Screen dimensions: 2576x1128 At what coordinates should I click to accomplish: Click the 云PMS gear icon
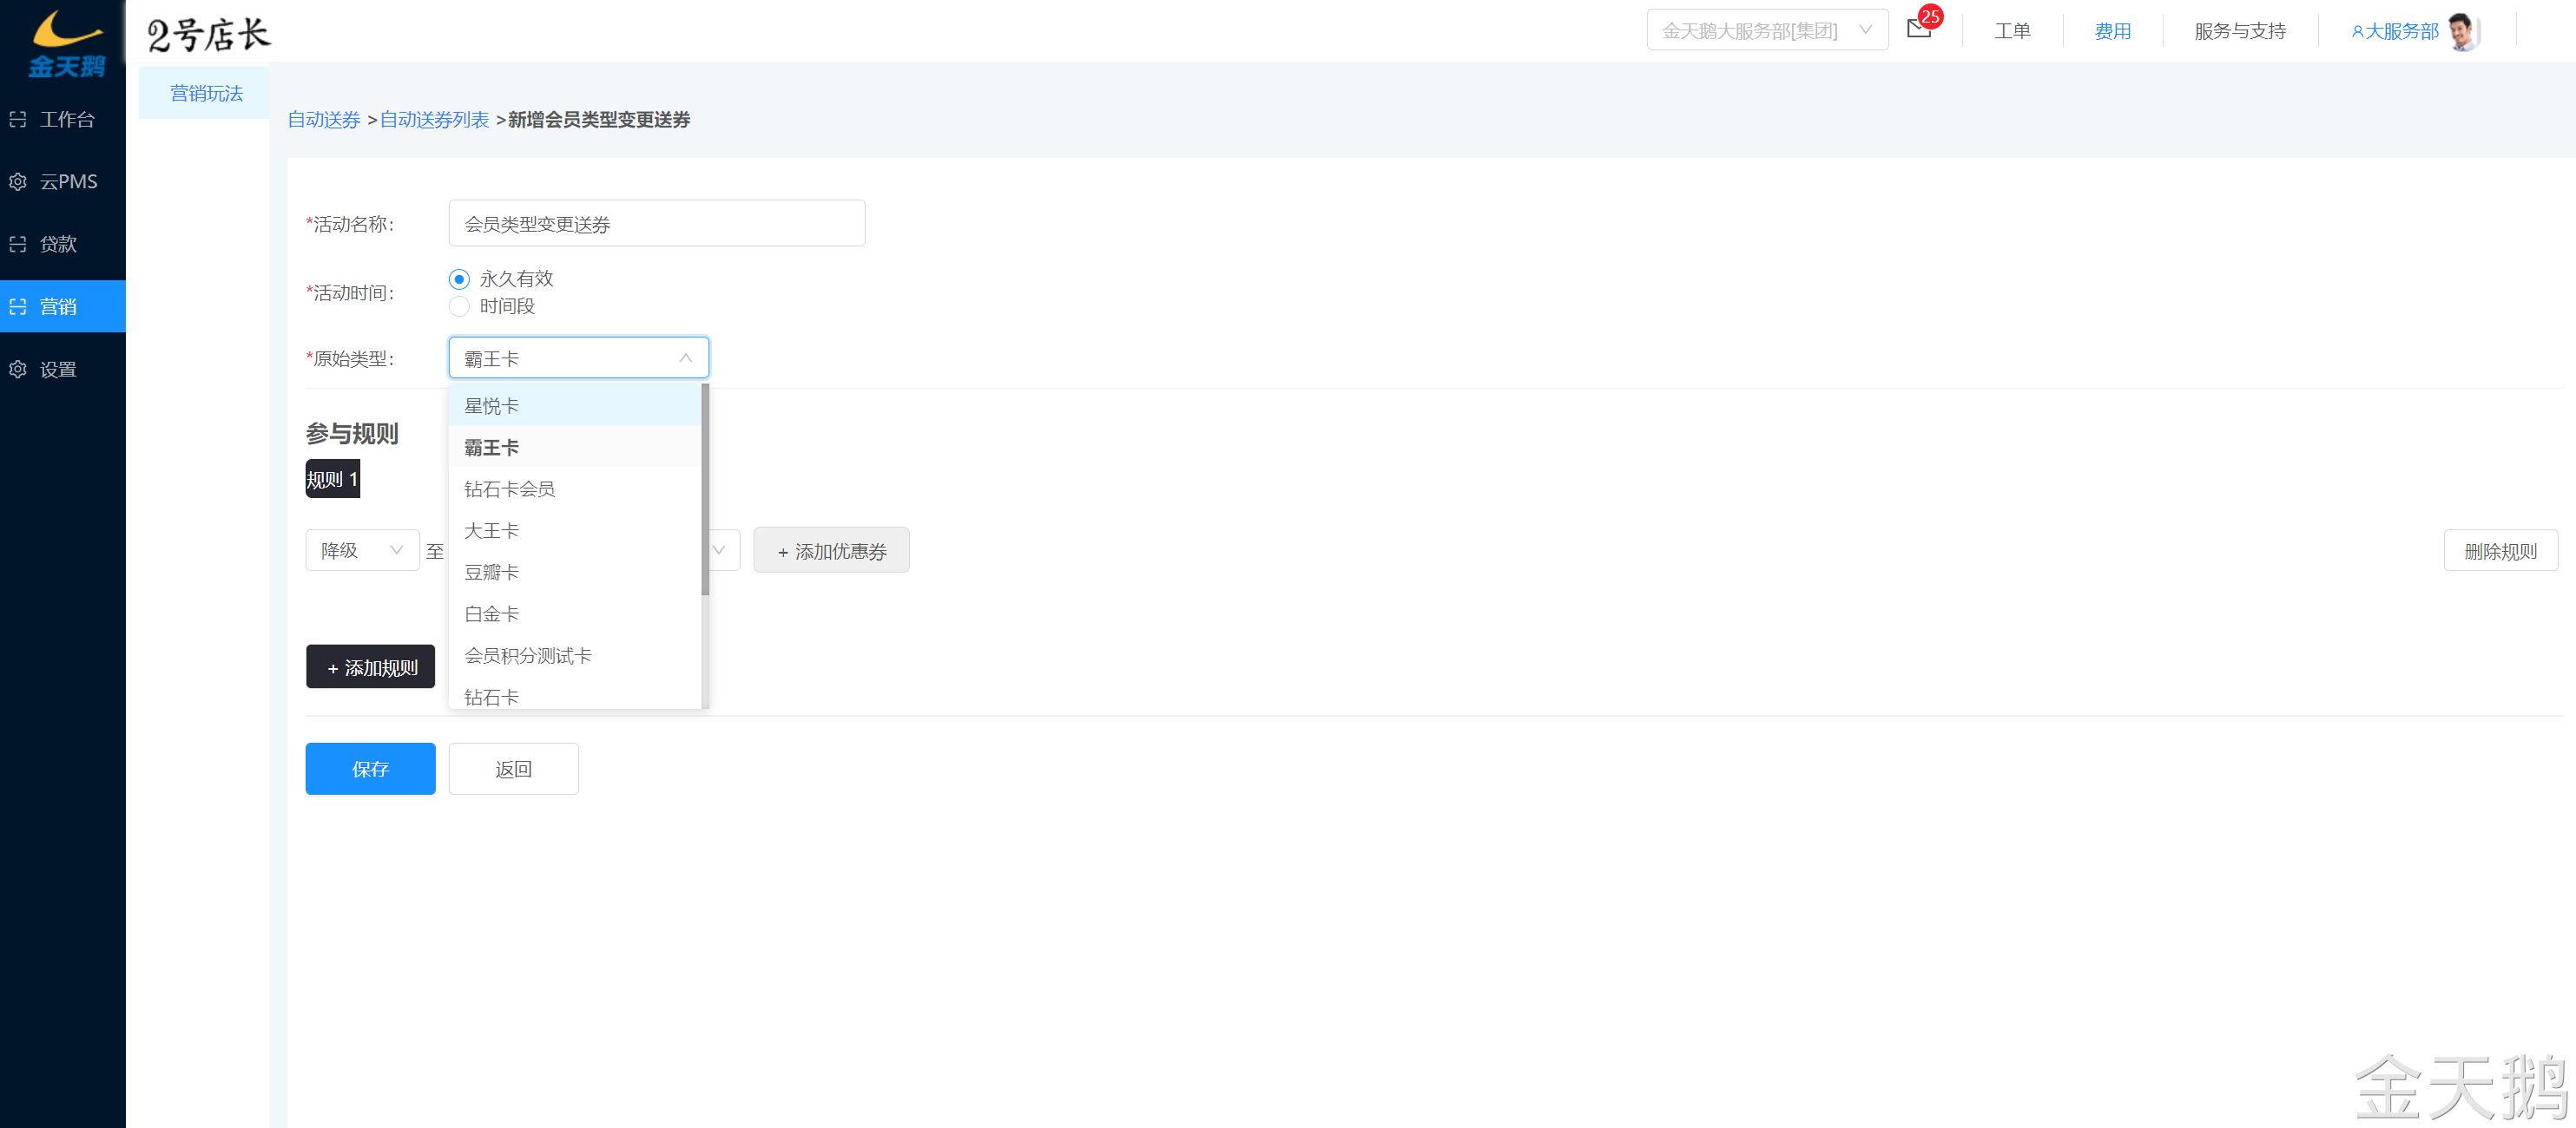(18, 182)
